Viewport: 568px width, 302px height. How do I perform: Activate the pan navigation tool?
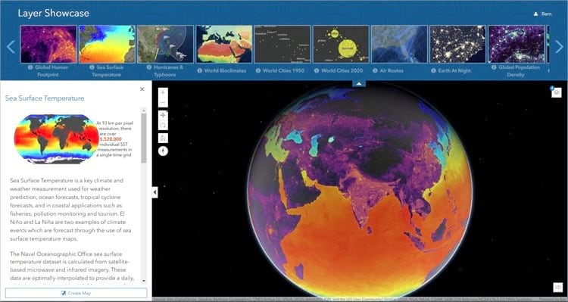[x=163, y=115]
